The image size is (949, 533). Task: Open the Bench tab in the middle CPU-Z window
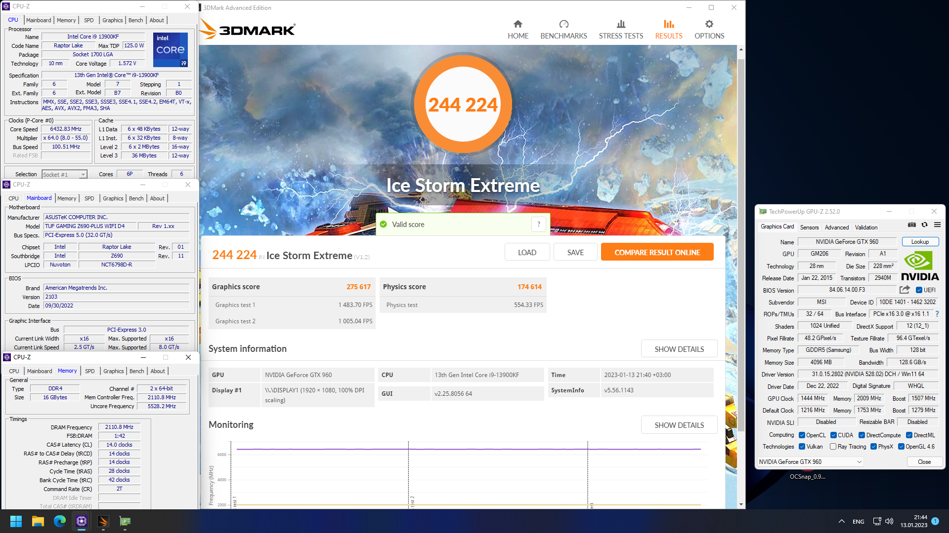(x=136, y=198)
